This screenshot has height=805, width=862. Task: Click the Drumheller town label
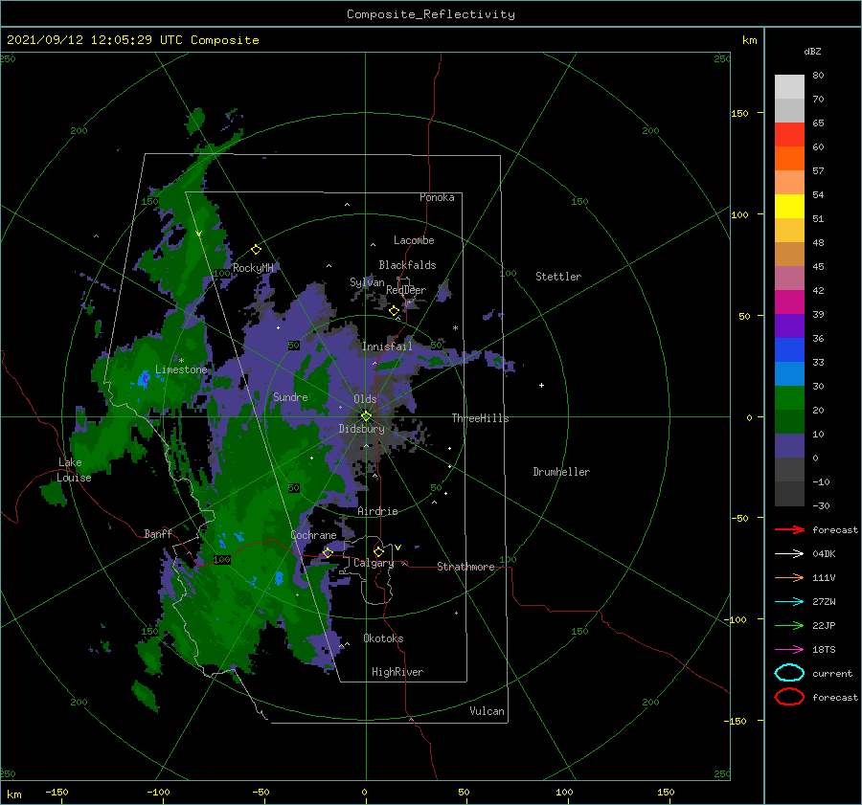561,472
